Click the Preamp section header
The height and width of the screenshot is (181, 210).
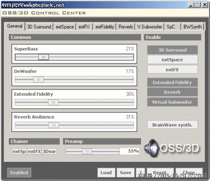tap(102, 142)
